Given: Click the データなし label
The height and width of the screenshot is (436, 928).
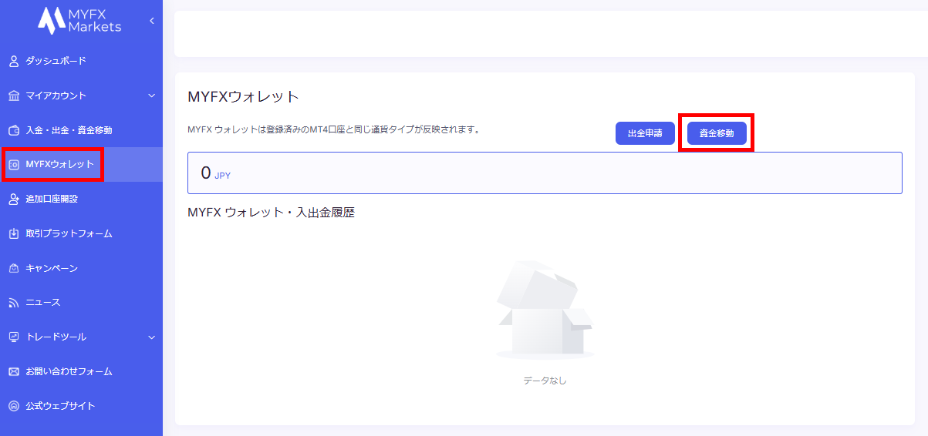Looking at the screenshot, I should click(x=545, y=381).
